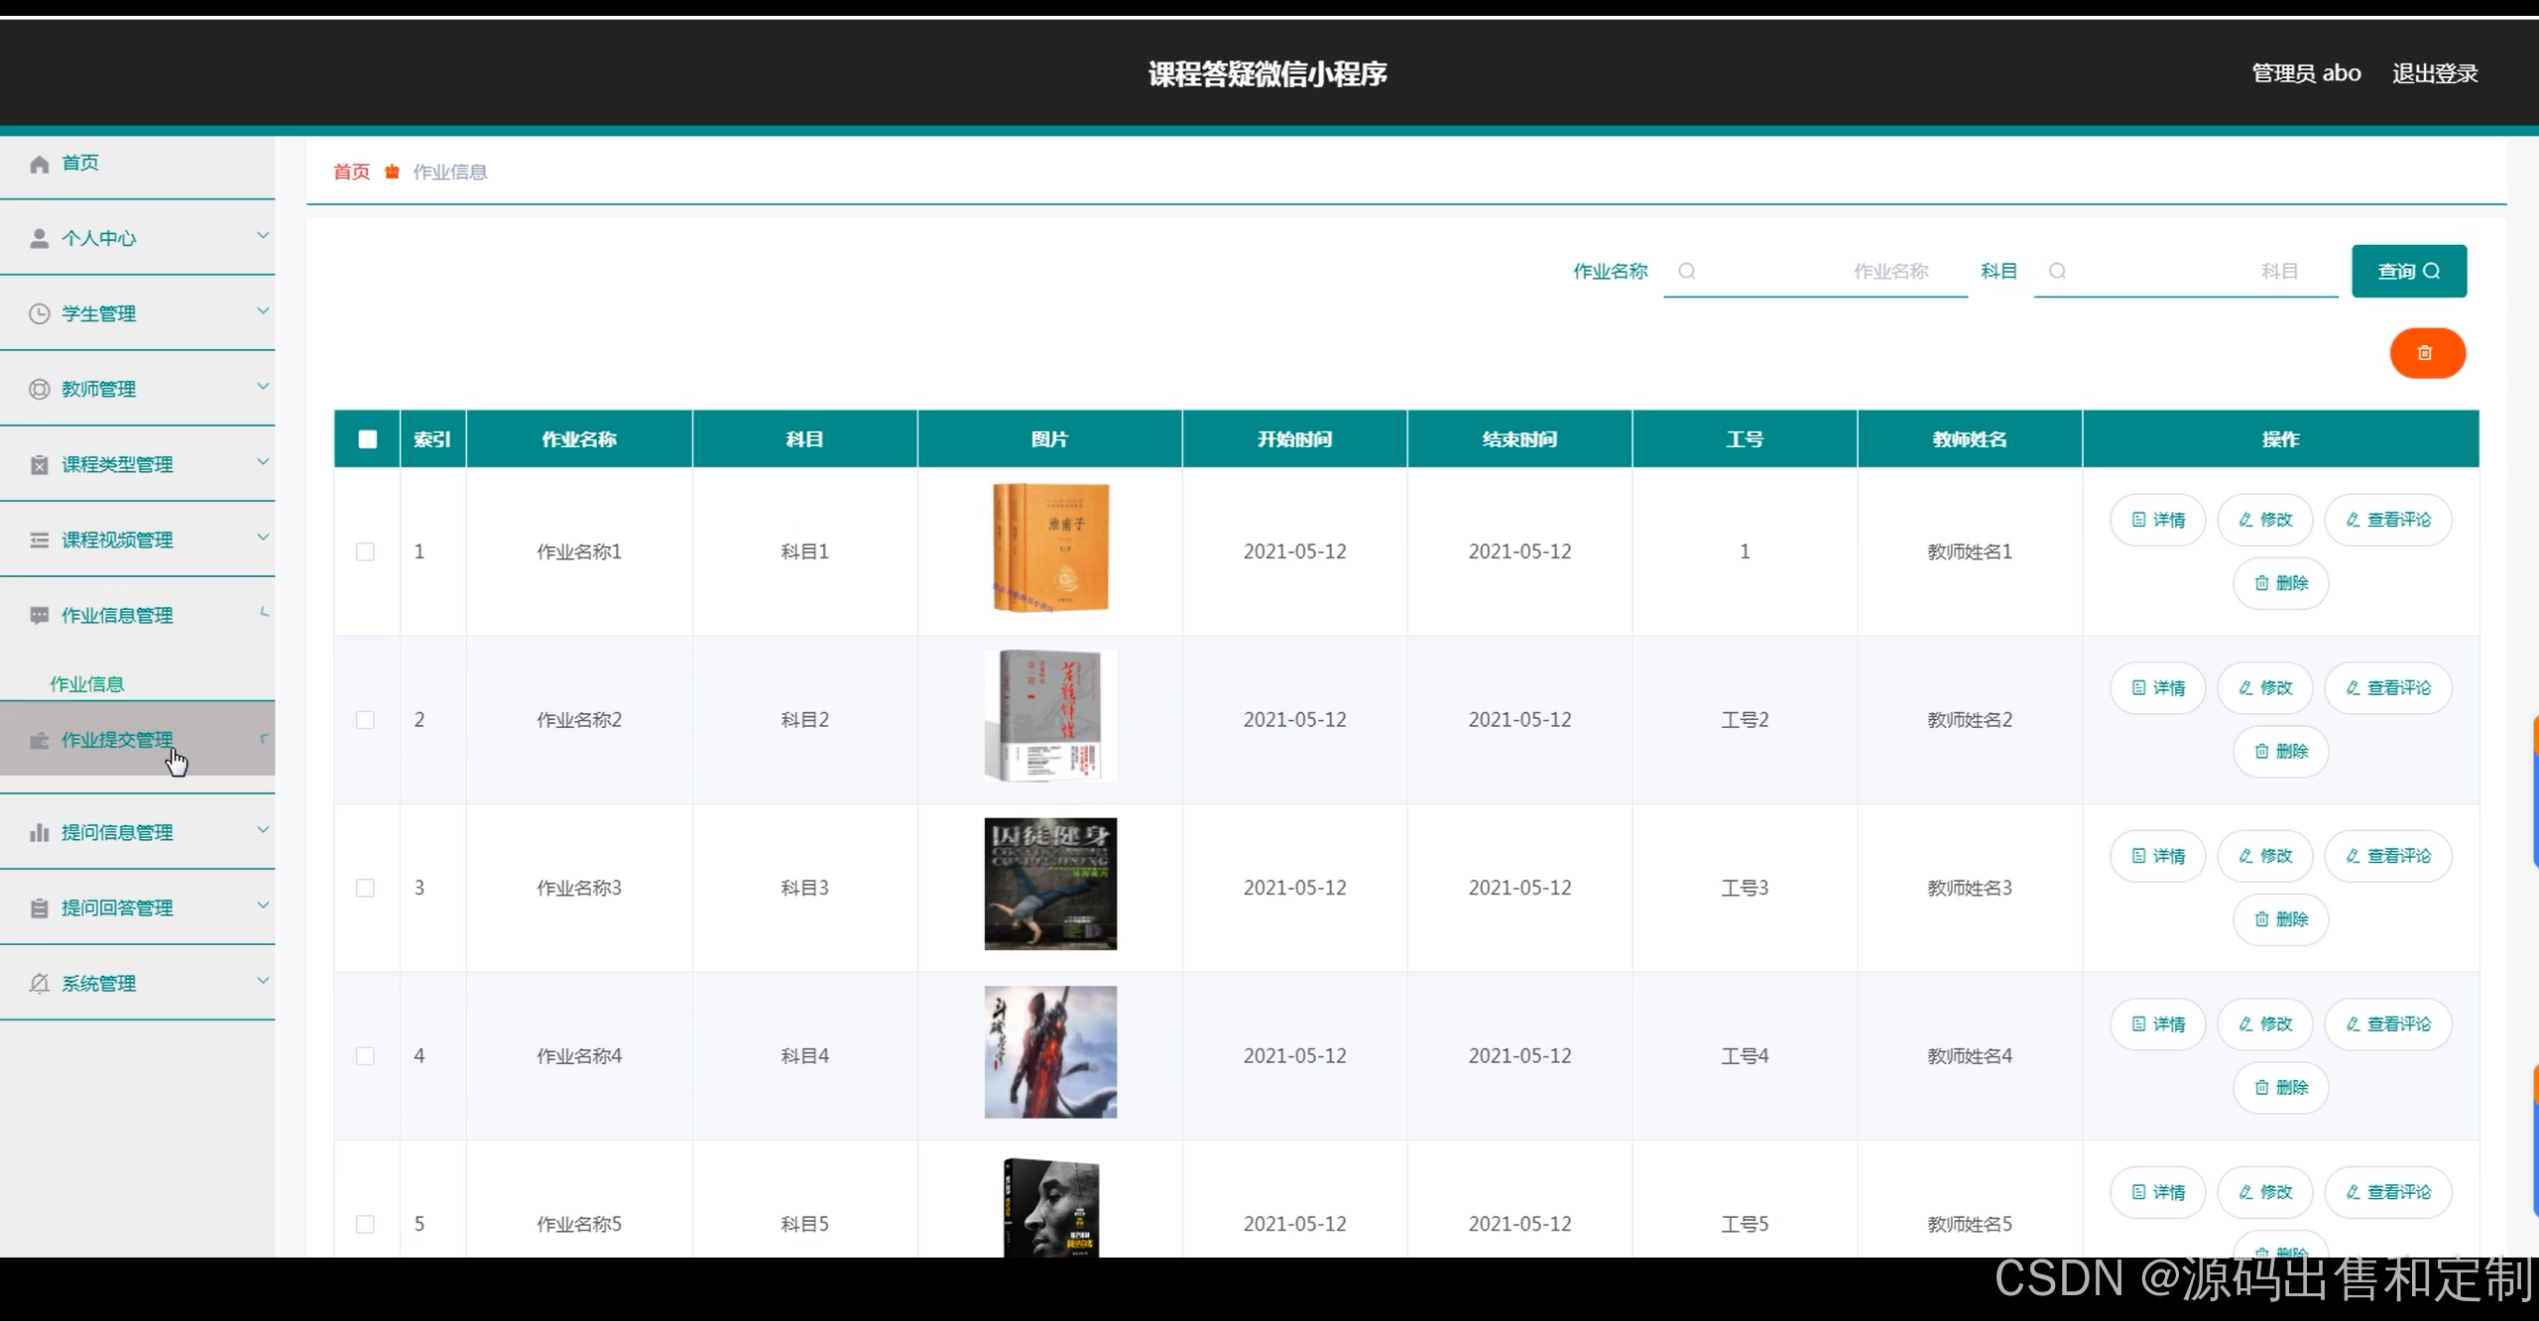Click the 囚徒健身 book cover thumbnail
Viewport: 2539px width, 1321px height.
(1050, 885)
